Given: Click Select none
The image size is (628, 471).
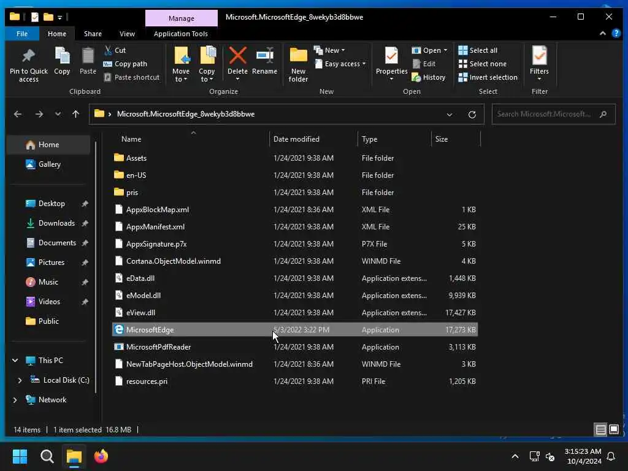Looking at the screenshot, I should 482,64.
